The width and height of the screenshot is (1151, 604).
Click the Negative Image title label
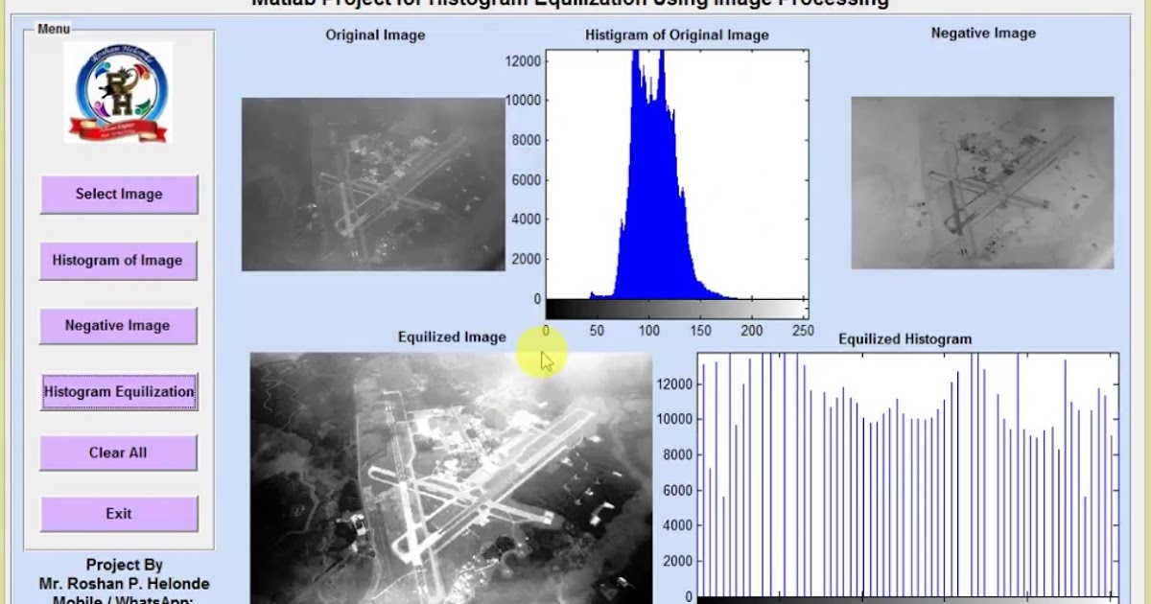(x=981, y=32)
